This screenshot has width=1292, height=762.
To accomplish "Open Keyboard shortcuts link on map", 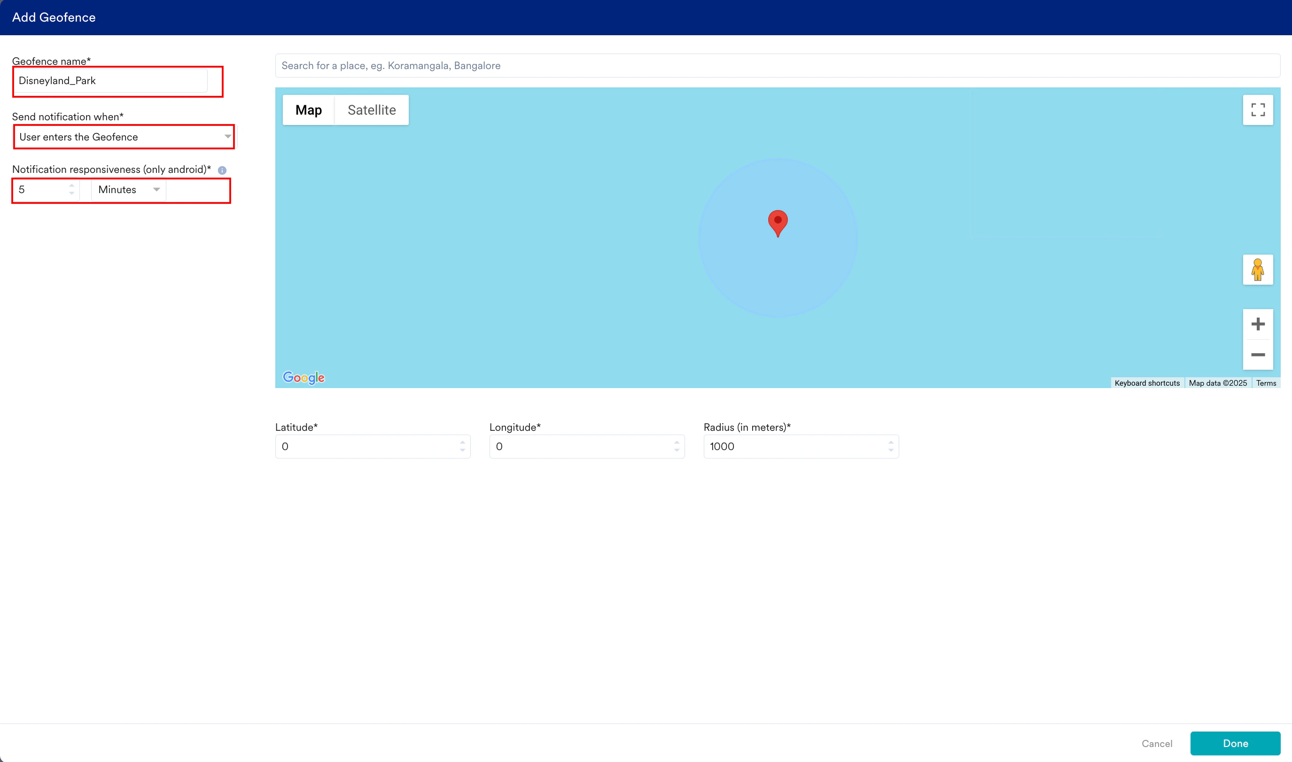I will pyautogui.click(x=1147, y=383).
